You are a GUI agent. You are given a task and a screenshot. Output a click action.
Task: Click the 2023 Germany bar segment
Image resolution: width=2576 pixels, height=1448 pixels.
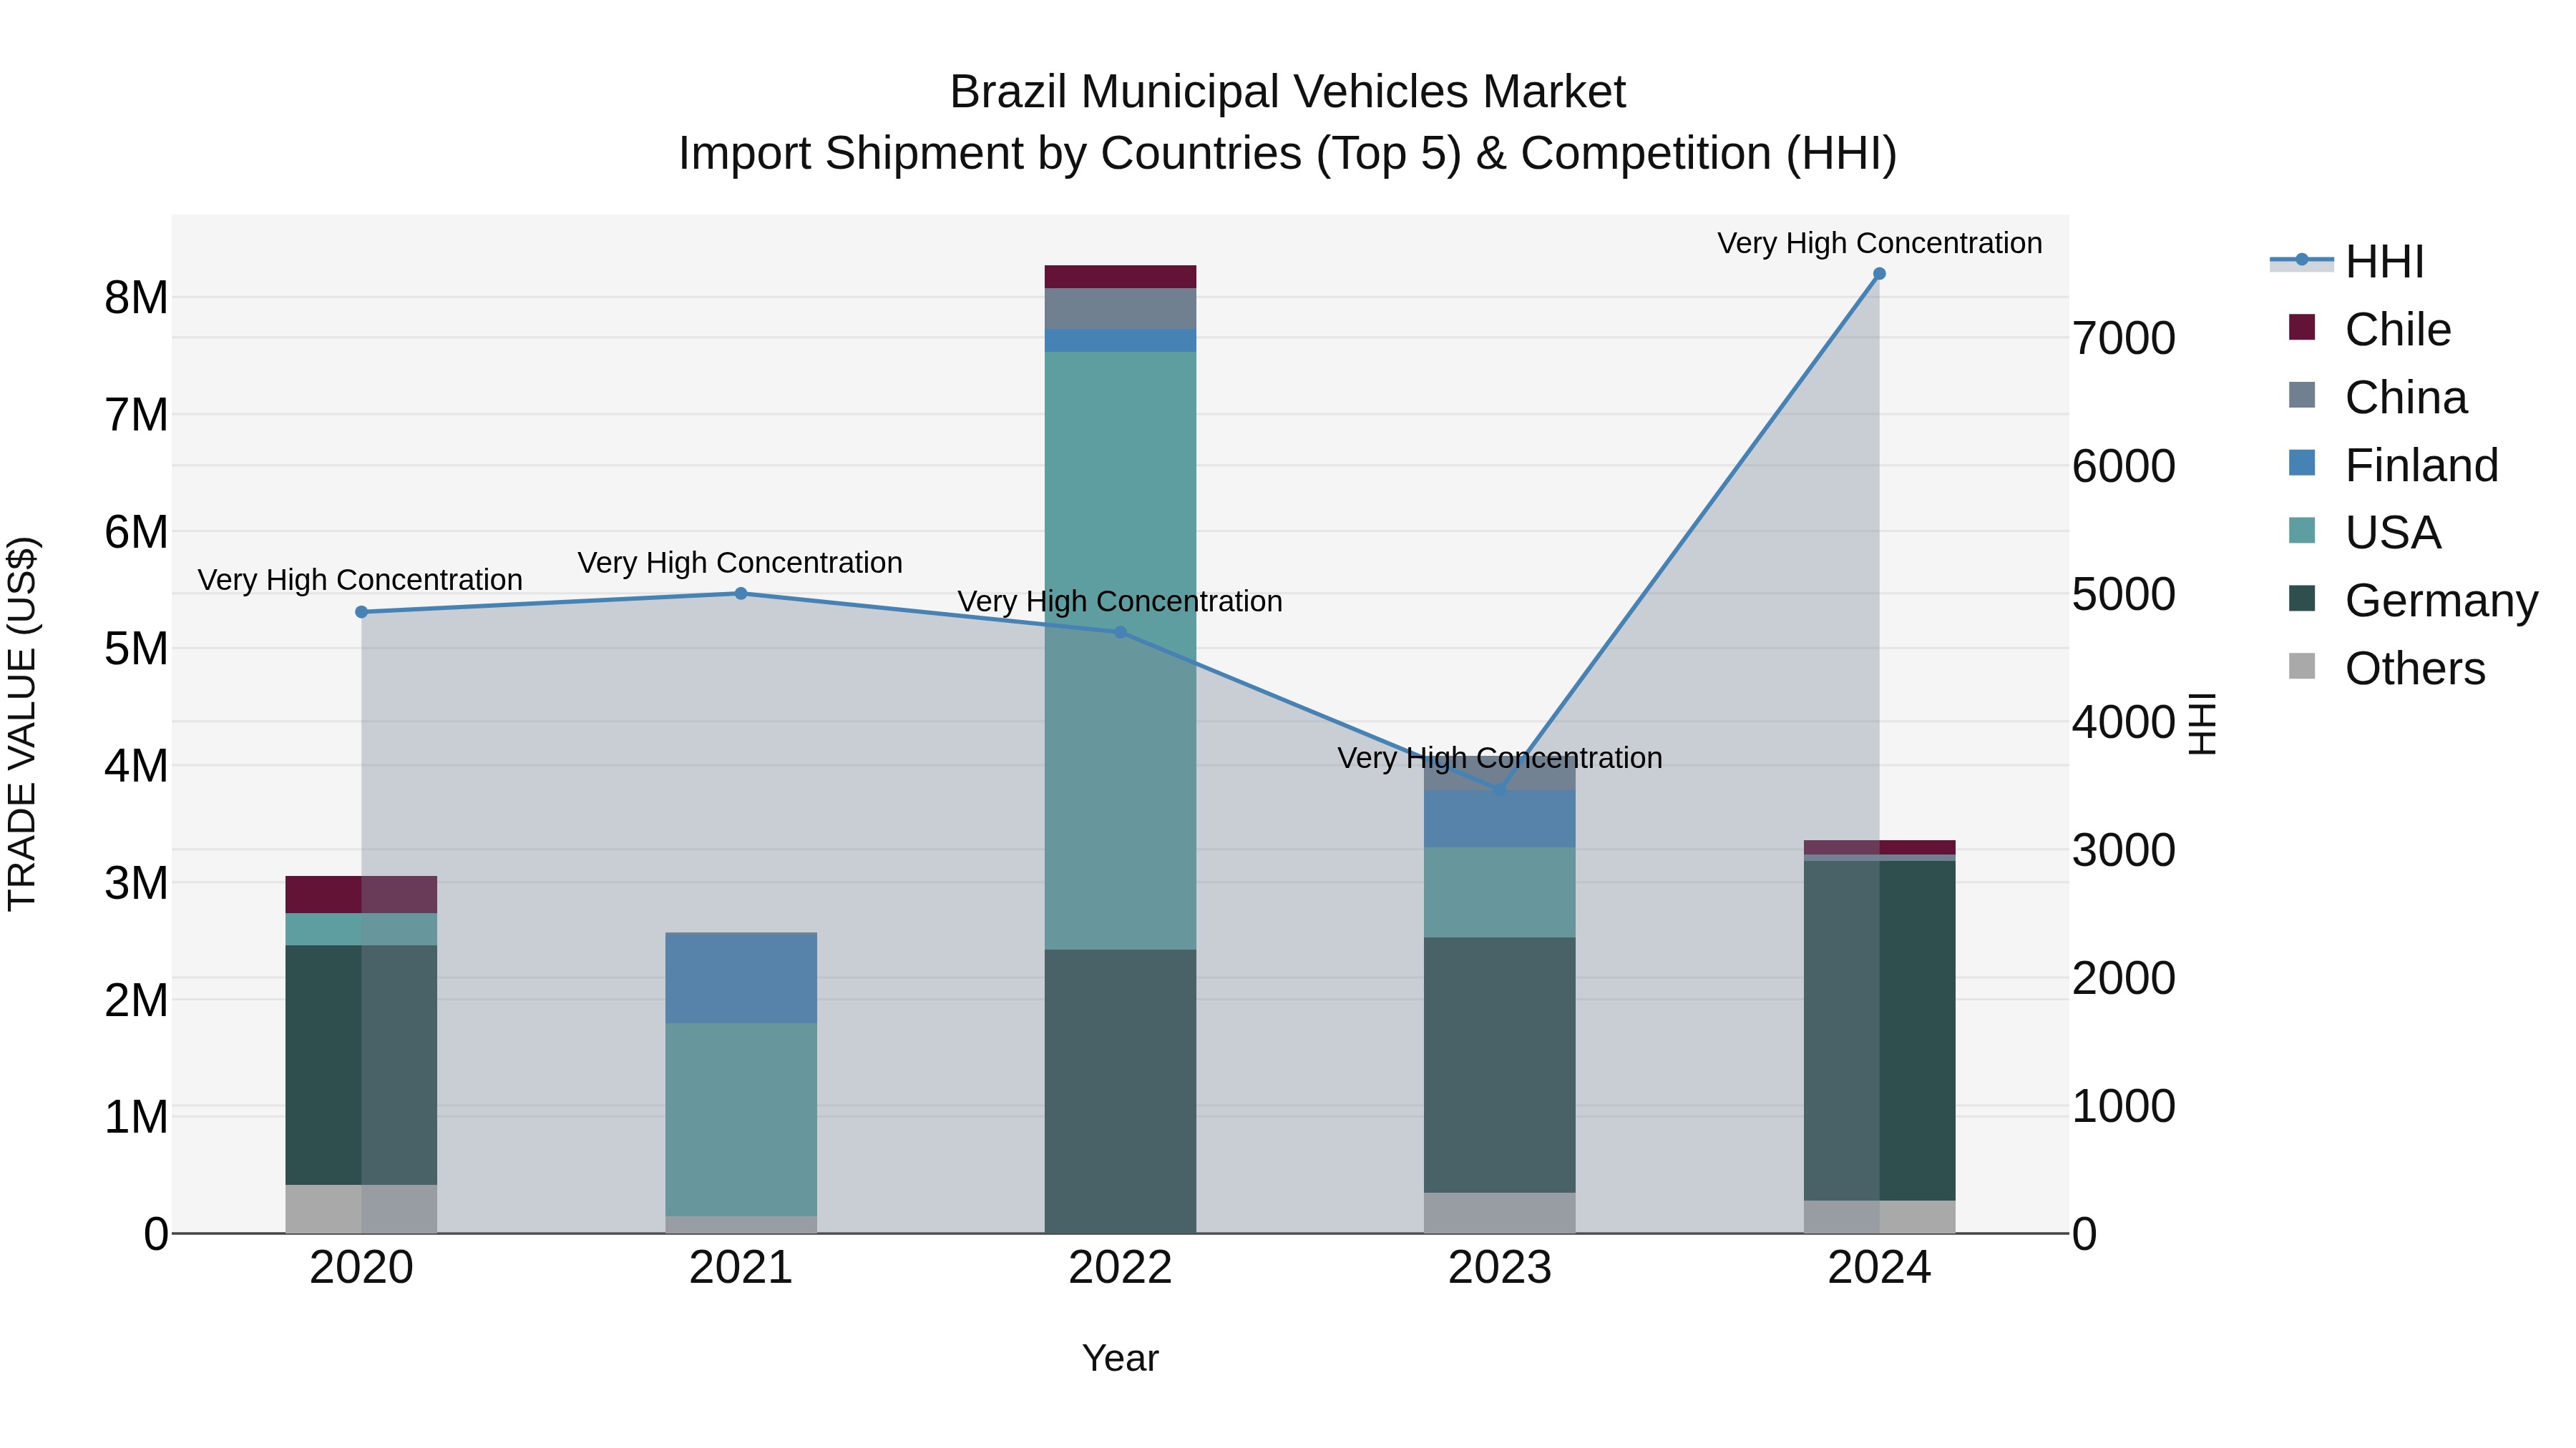(x=1499, y=1065)
